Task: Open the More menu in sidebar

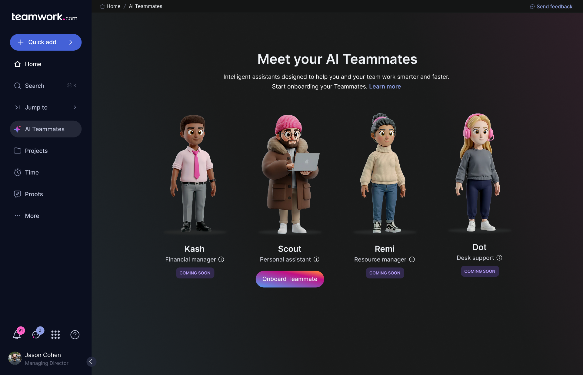Action: 32,216
